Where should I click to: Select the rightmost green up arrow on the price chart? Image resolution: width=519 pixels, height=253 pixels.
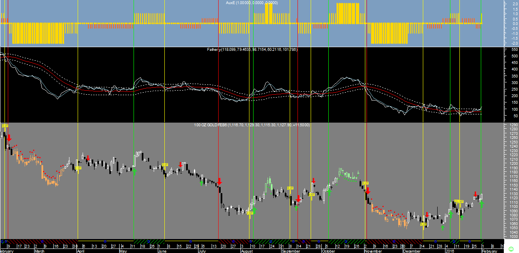482,203
